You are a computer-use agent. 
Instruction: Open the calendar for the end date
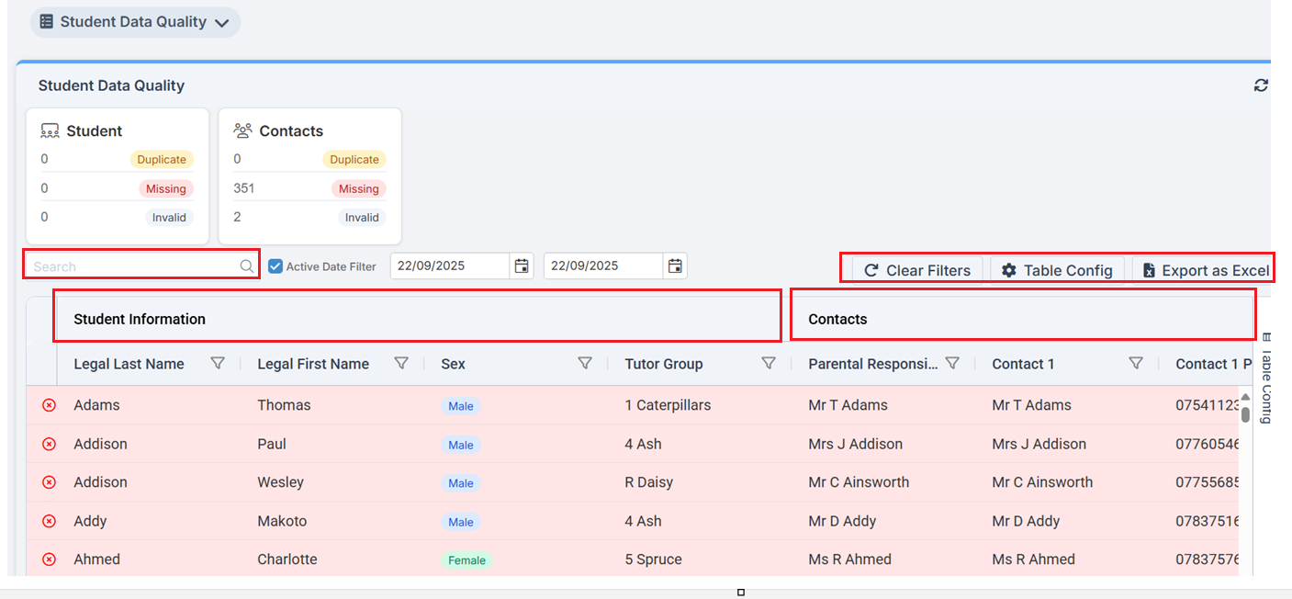[x=674, y=266]
